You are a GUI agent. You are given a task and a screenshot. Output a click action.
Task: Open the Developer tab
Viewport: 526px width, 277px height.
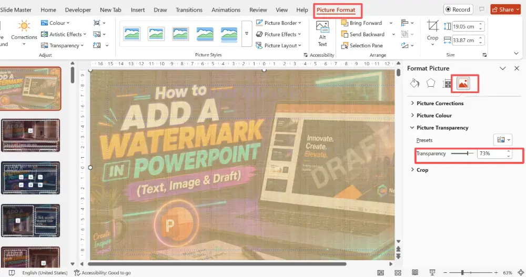tap(78, 10)
